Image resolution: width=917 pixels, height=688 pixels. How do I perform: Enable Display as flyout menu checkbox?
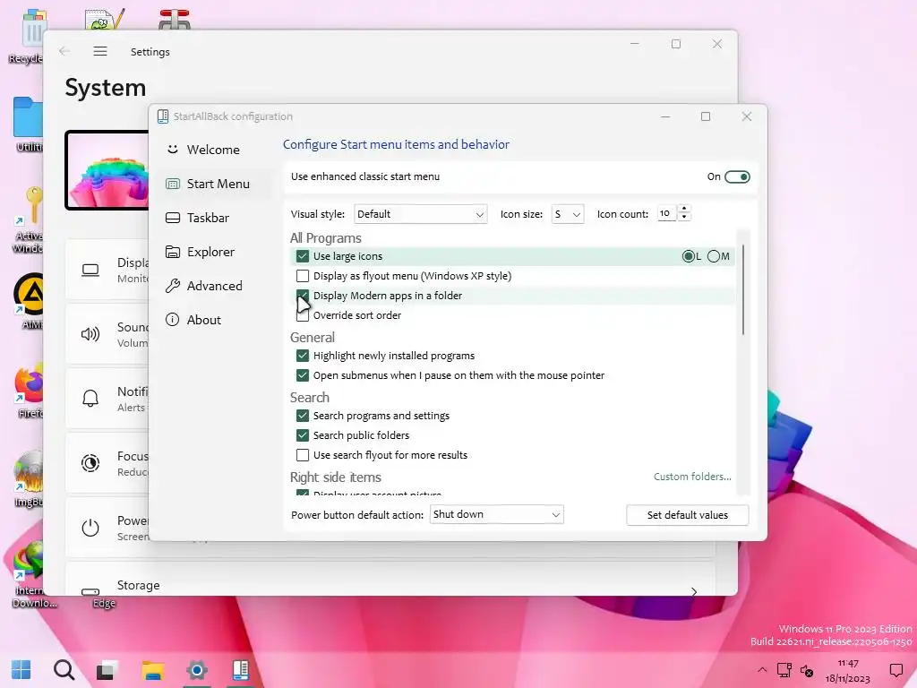pyautogui.click(x=303, y=276)
